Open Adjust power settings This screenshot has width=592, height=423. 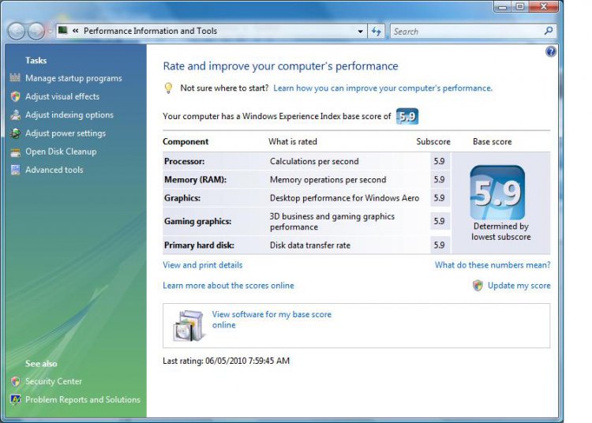[66, 133]
